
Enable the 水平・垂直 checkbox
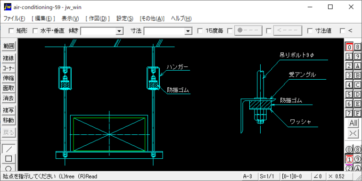pyautogui.click(x=35, y=31)
